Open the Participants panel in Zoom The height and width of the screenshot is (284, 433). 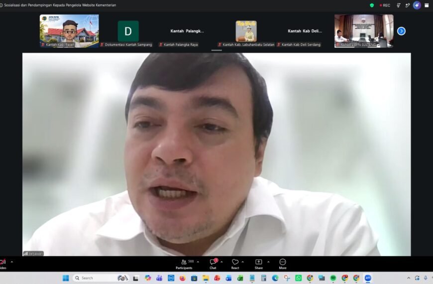184,264
